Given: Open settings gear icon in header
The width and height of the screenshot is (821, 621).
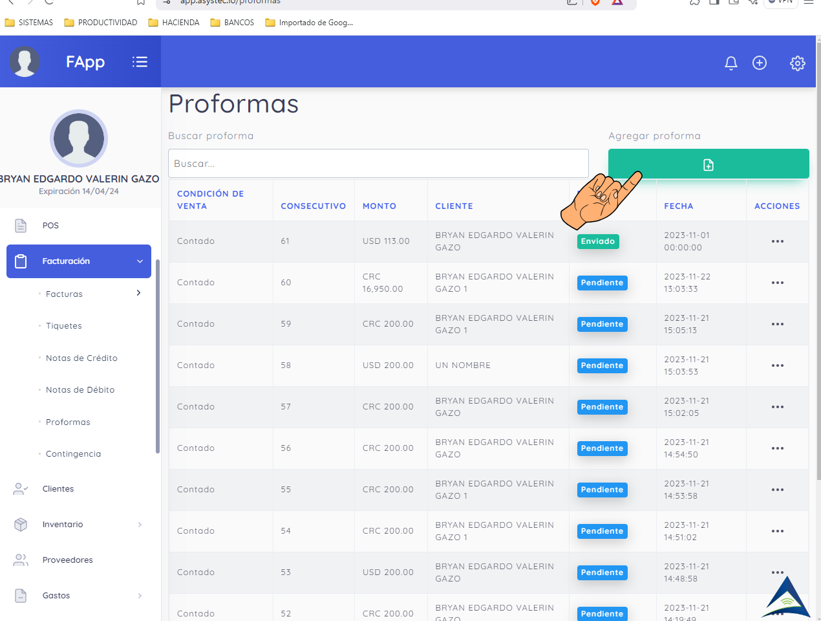Looking at the screenshot, I should point(798,63).
